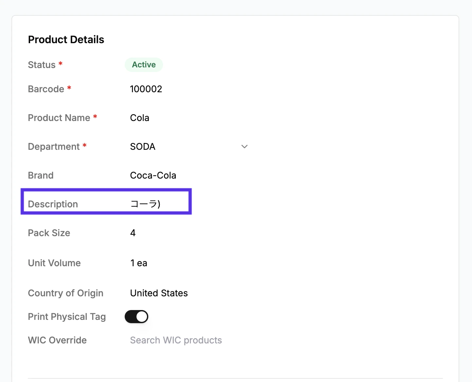
Task: Expand the Department dropdown chevron
Action: (245, 147)
